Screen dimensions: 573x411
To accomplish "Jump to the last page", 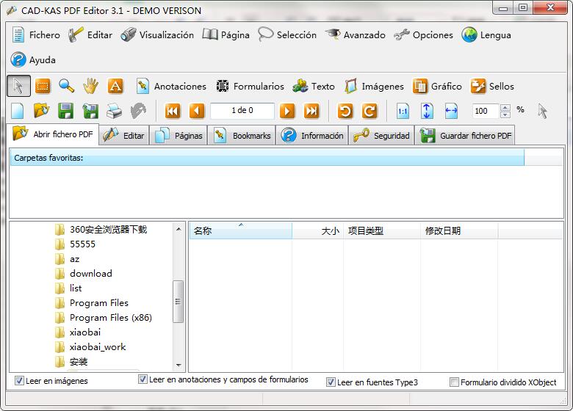I will pyautogui.click(x=311, y=111).
